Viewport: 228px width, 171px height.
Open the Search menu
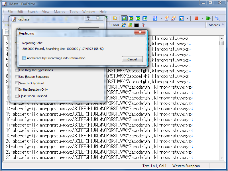click(32, 12)
